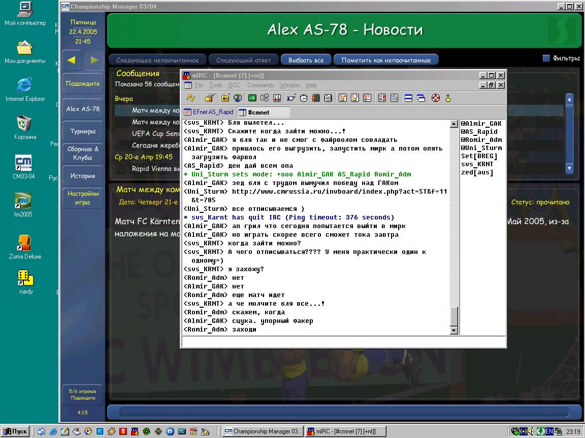Tile mIRC windows with the blue tile icon
This screenshot has height=438, width=585.
(x=408, y=98)
